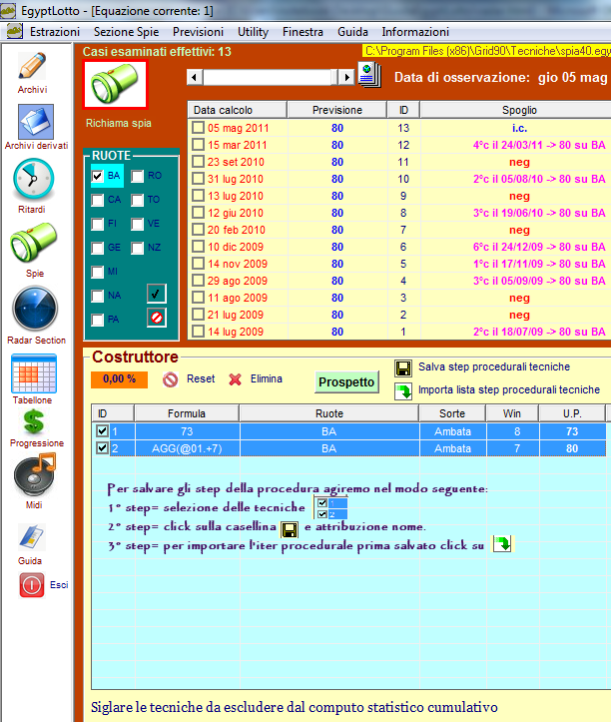
Task: Open the Previsioni menu
Action: click(x=198, y=32)
